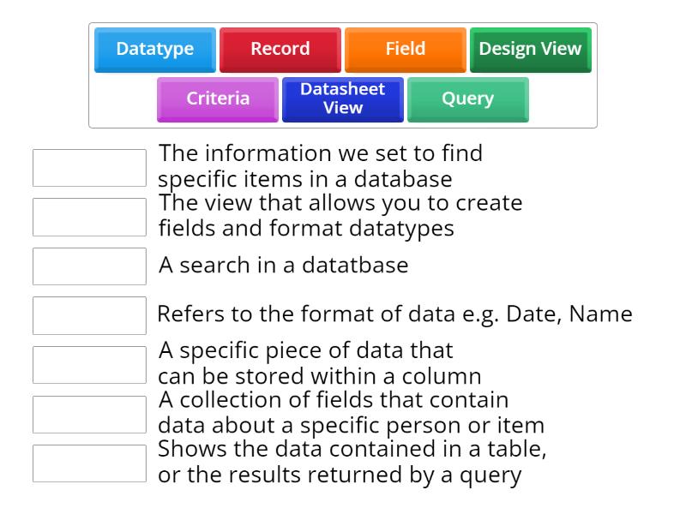Click the answer box for the data format definition
This screenshot has height=514, width=686.
click(88, 315)
